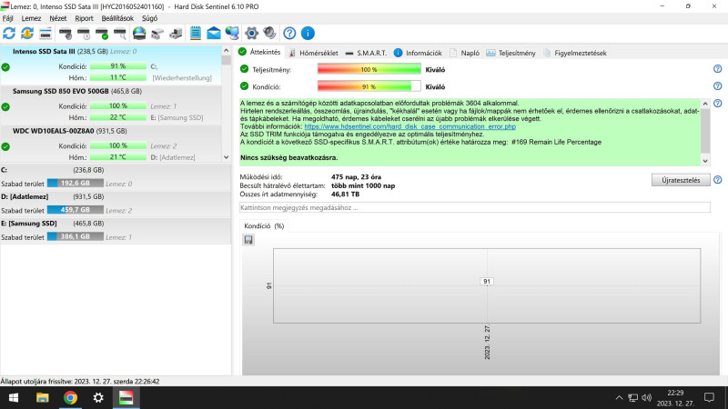Click the volume speaker tray icon
The image size is (728, 409).
click(x=646, y=398)
